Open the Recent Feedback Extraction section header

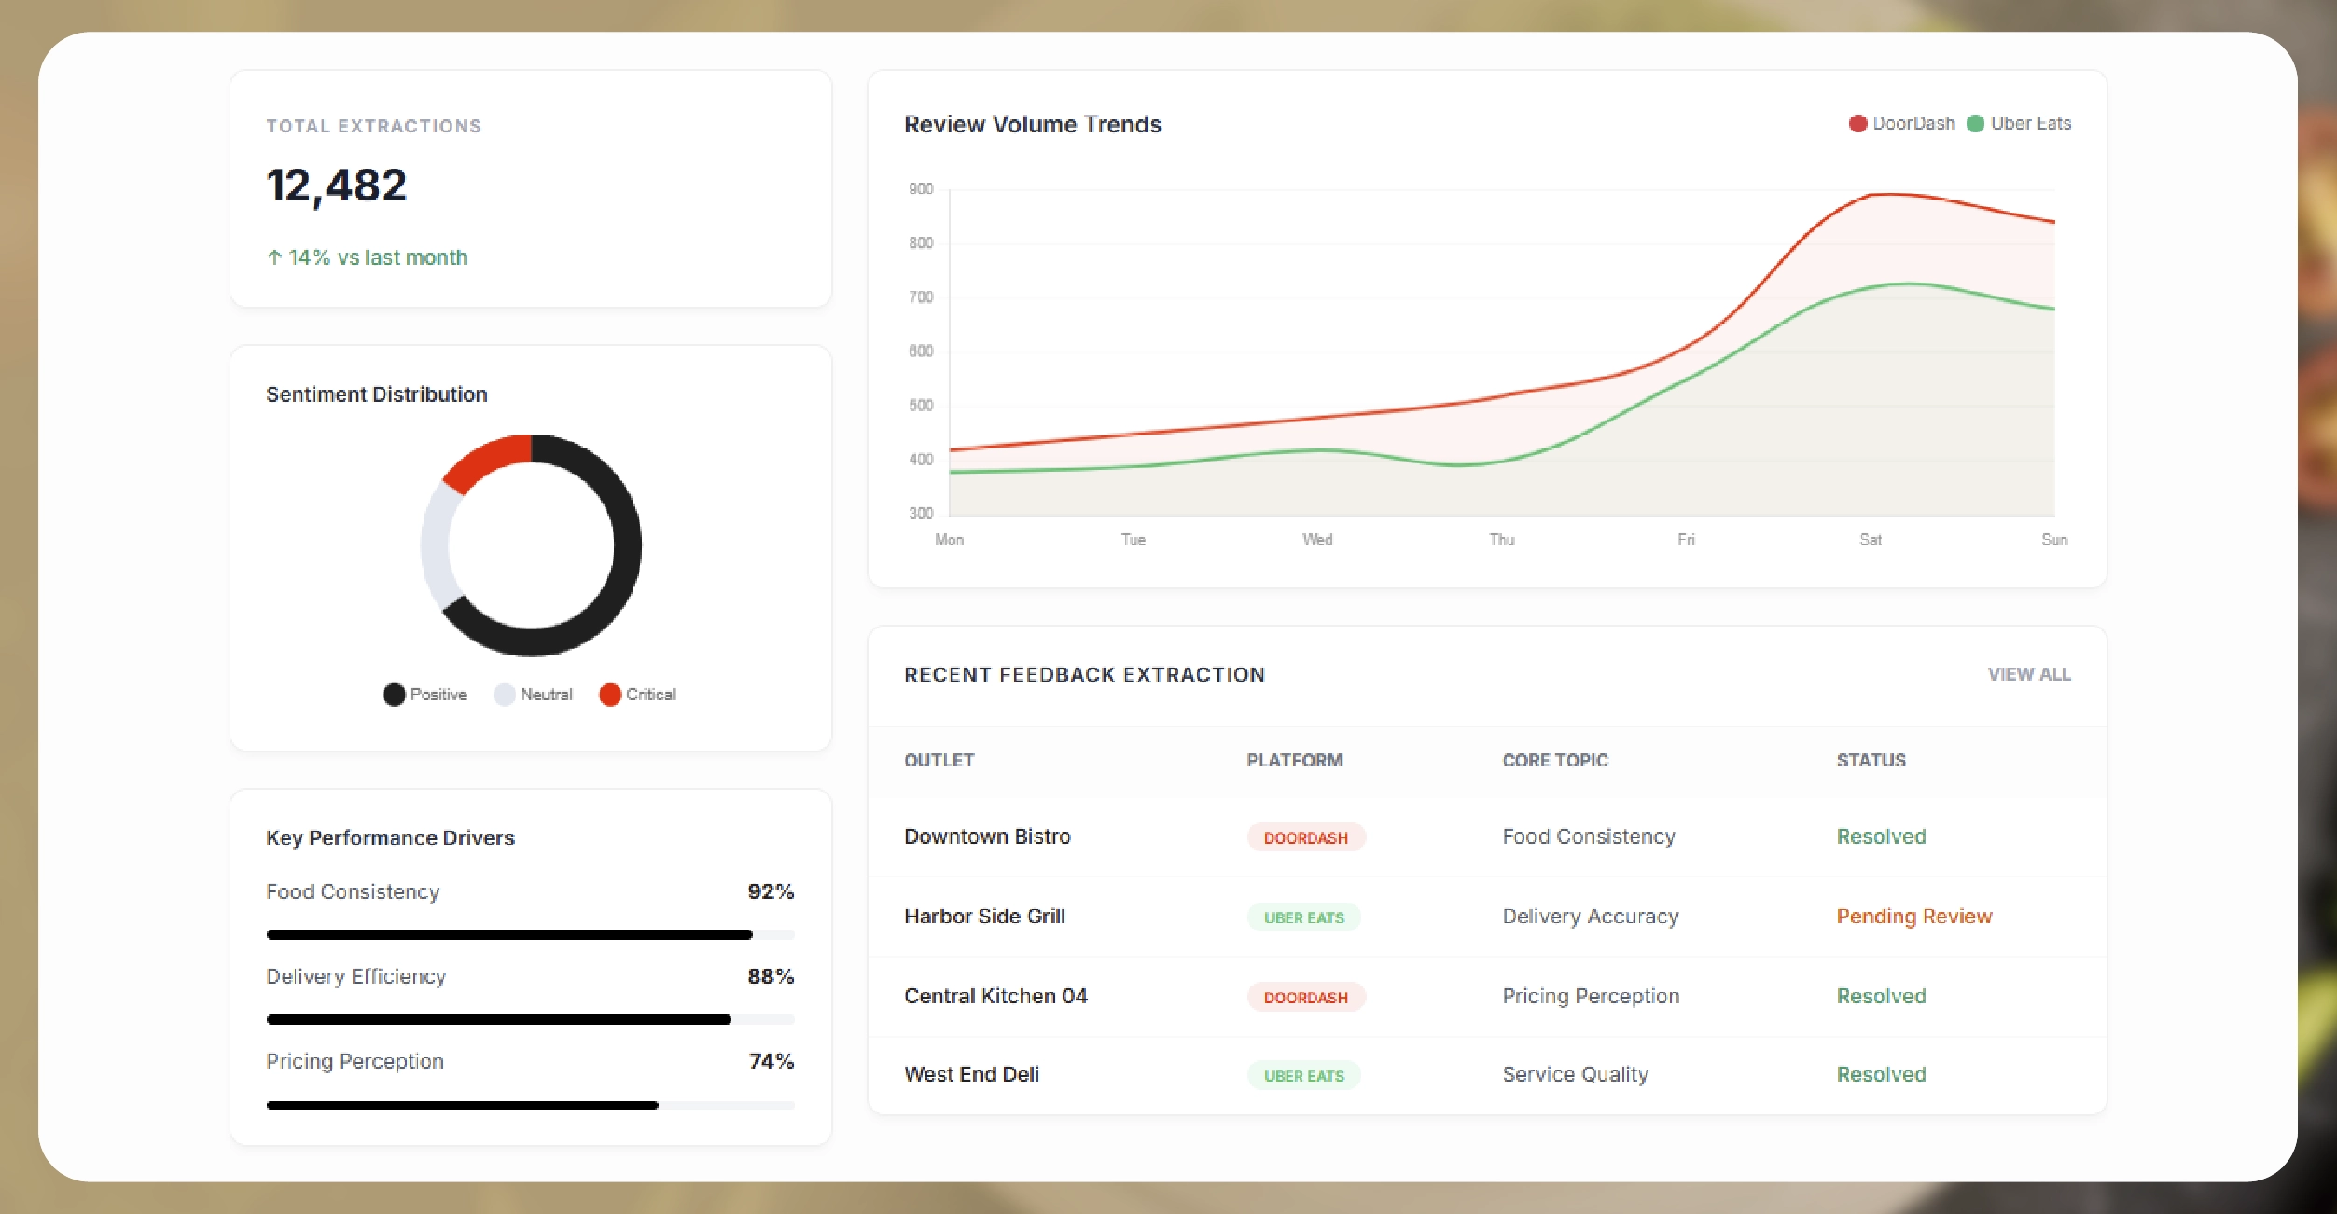pos(1083,674)
